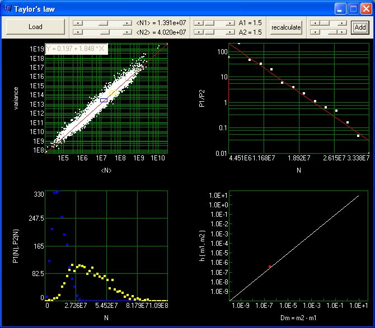
Task: Click thumb of lower scrollbar beside Add
Action: [332, 32]
